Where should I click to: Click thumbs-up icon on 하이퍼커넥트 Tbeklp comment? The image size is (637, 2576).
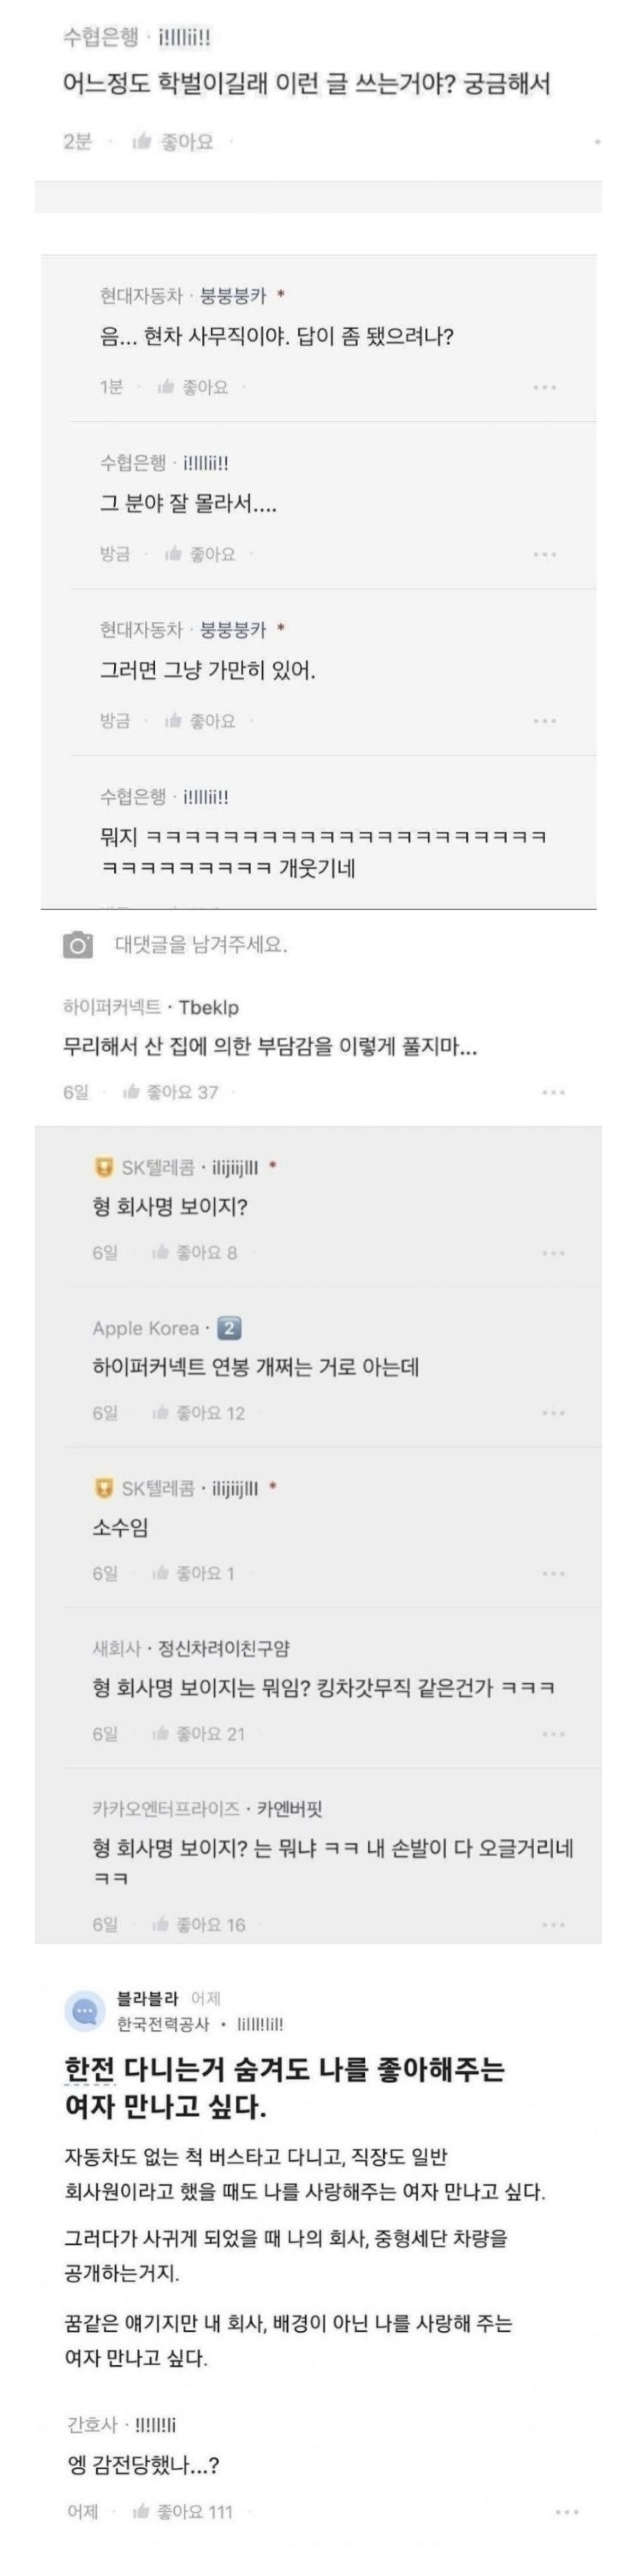130,1092
